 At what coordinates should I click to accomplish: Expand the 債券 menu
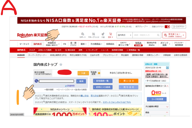tap(84, 44)
